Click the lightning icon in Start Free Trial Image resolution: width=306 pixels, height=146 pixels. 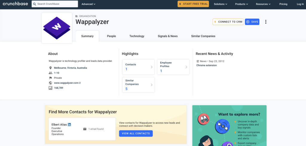click(180, 4)
